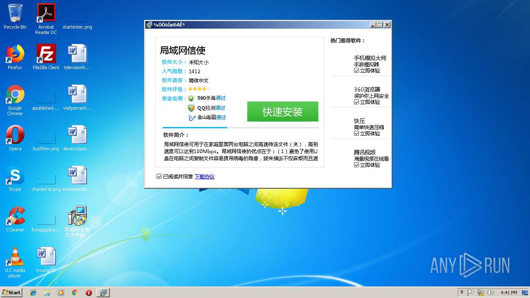The image size is (530, 298).
Task: Select the startenter.png desktop file
Action: coord(77,17)
